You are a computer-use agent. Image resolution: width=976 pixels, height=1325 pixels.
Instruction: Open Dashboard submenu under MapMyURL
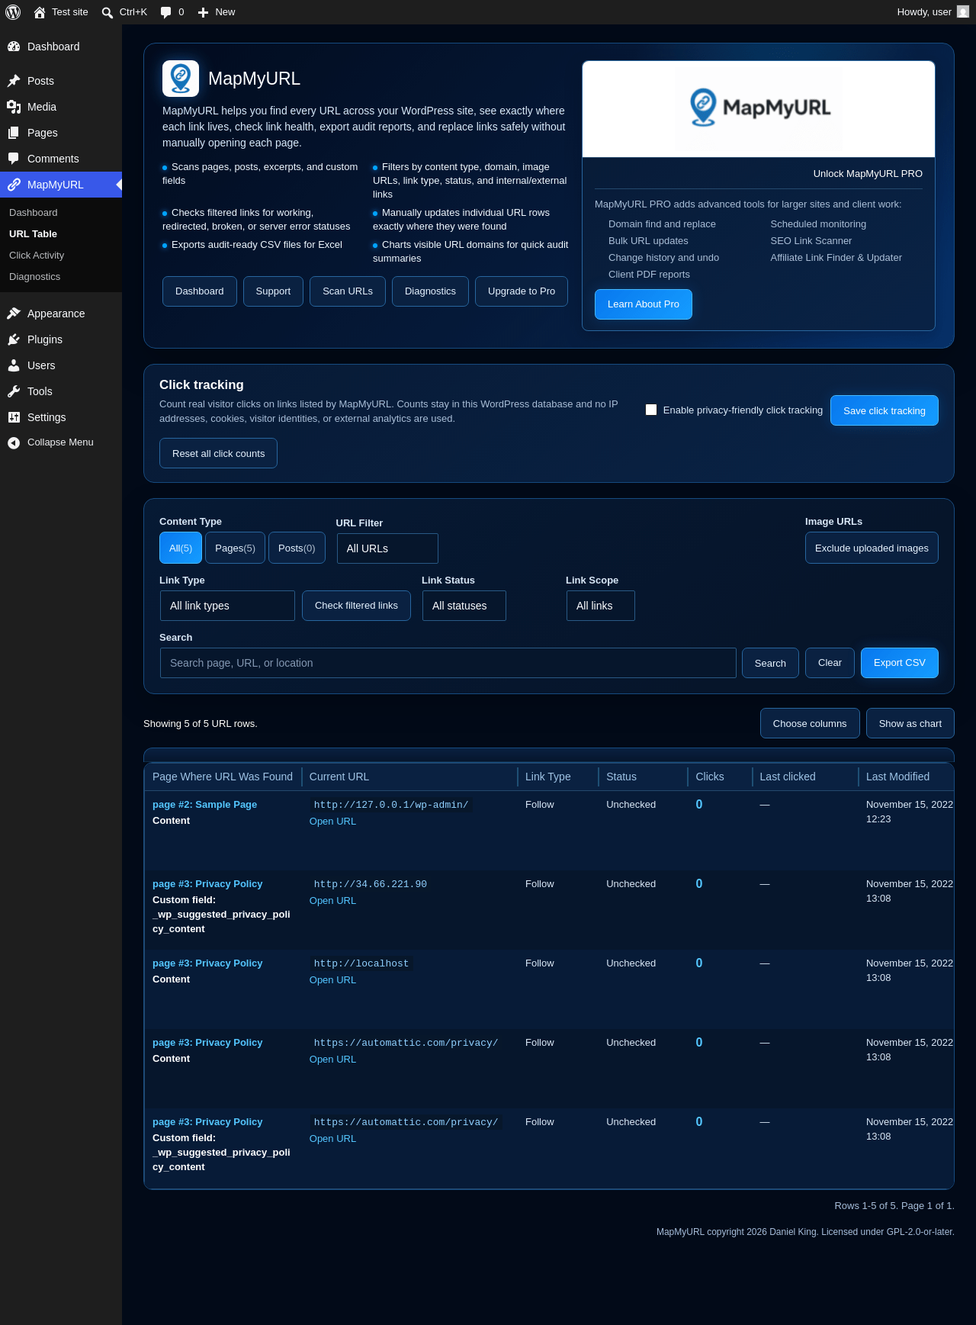coord(34,213)
